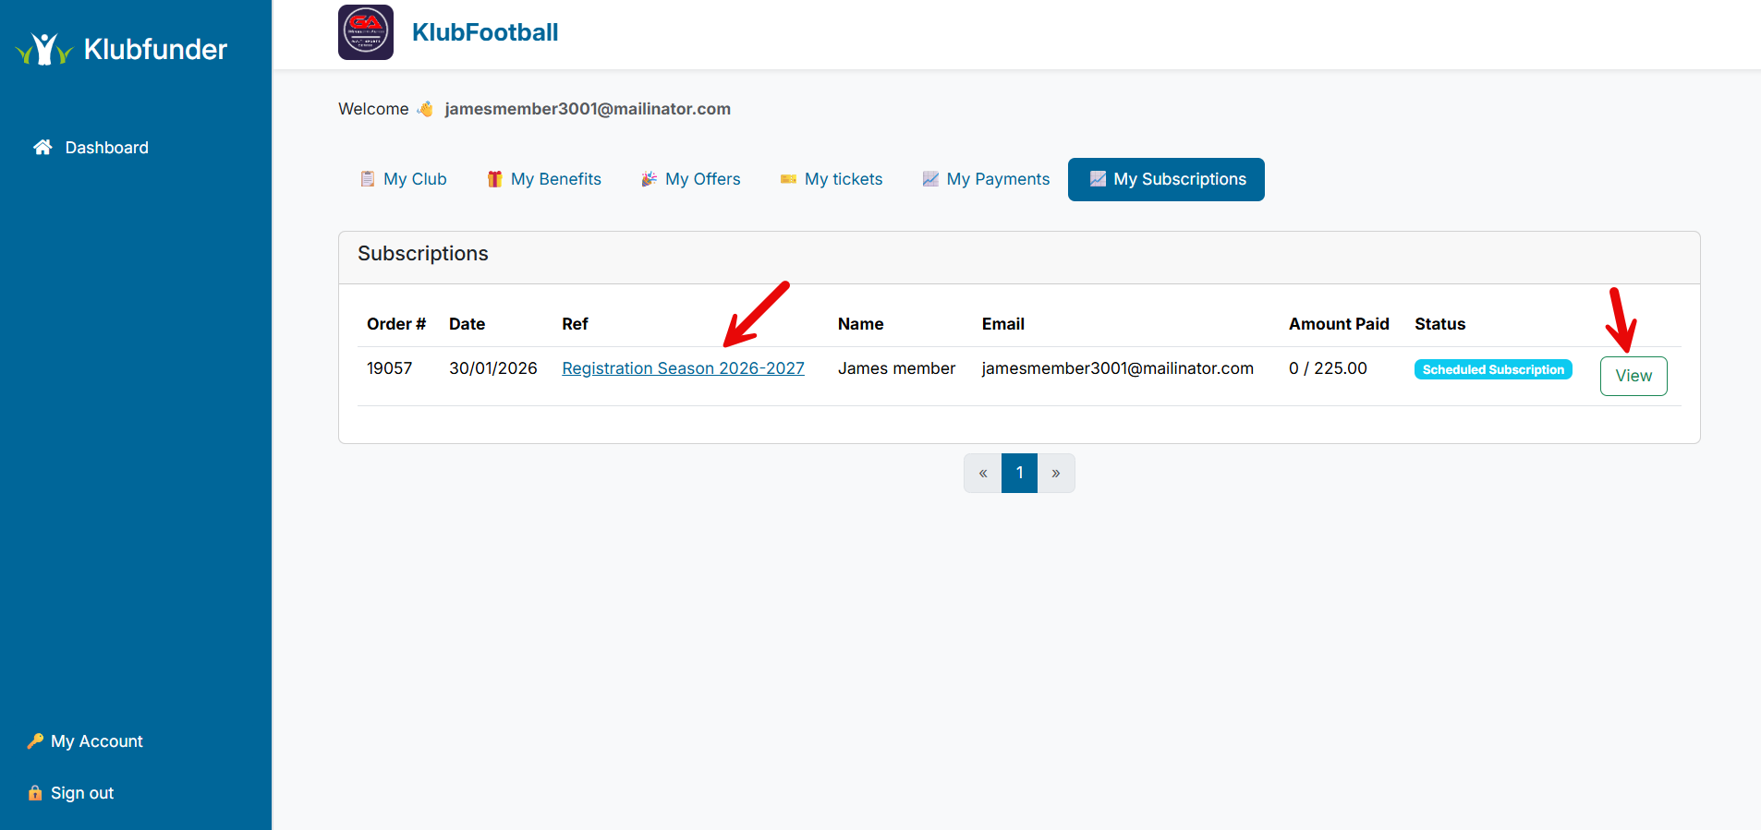Image resolution: width=1761 pixels, height=830 pixels.
Task: Switch to the My Benefits tab
Action: (x=555, y=179)
